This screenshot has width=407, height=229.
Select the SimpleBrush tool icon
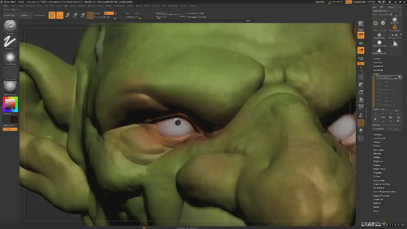[394, 27]
